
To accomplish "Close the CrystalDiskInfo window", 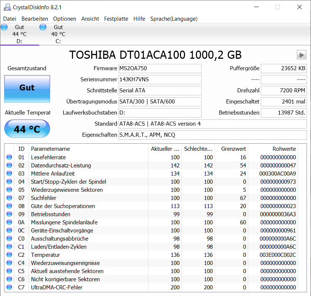I will [x=300, y=7].
